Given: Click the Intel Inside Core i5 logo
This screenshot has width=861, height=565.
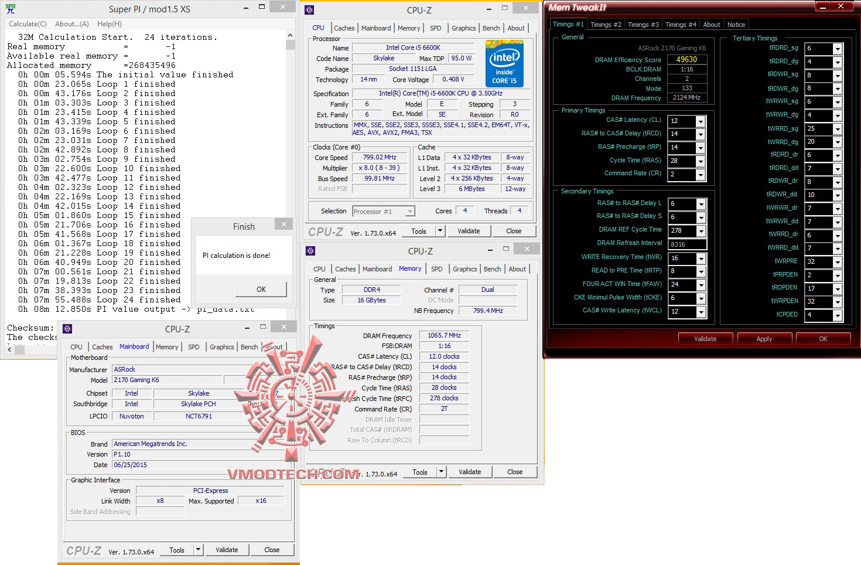Looking at the screenshot, I should [504, 64].
